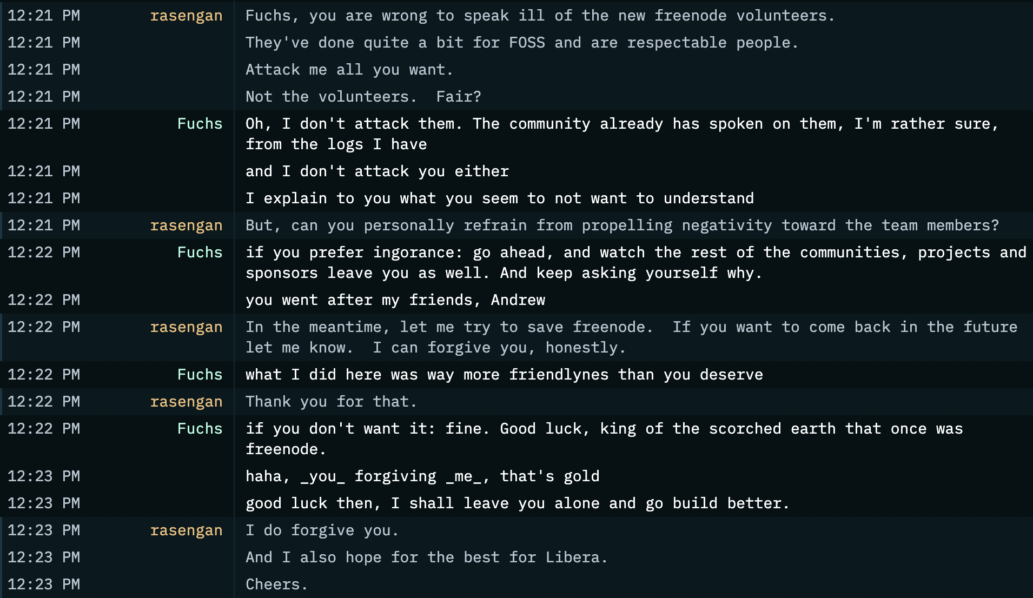1033x598 pixels.
Task: Click Fuchs nickname beside "if you don't want it"
Action: pos(200,429)
